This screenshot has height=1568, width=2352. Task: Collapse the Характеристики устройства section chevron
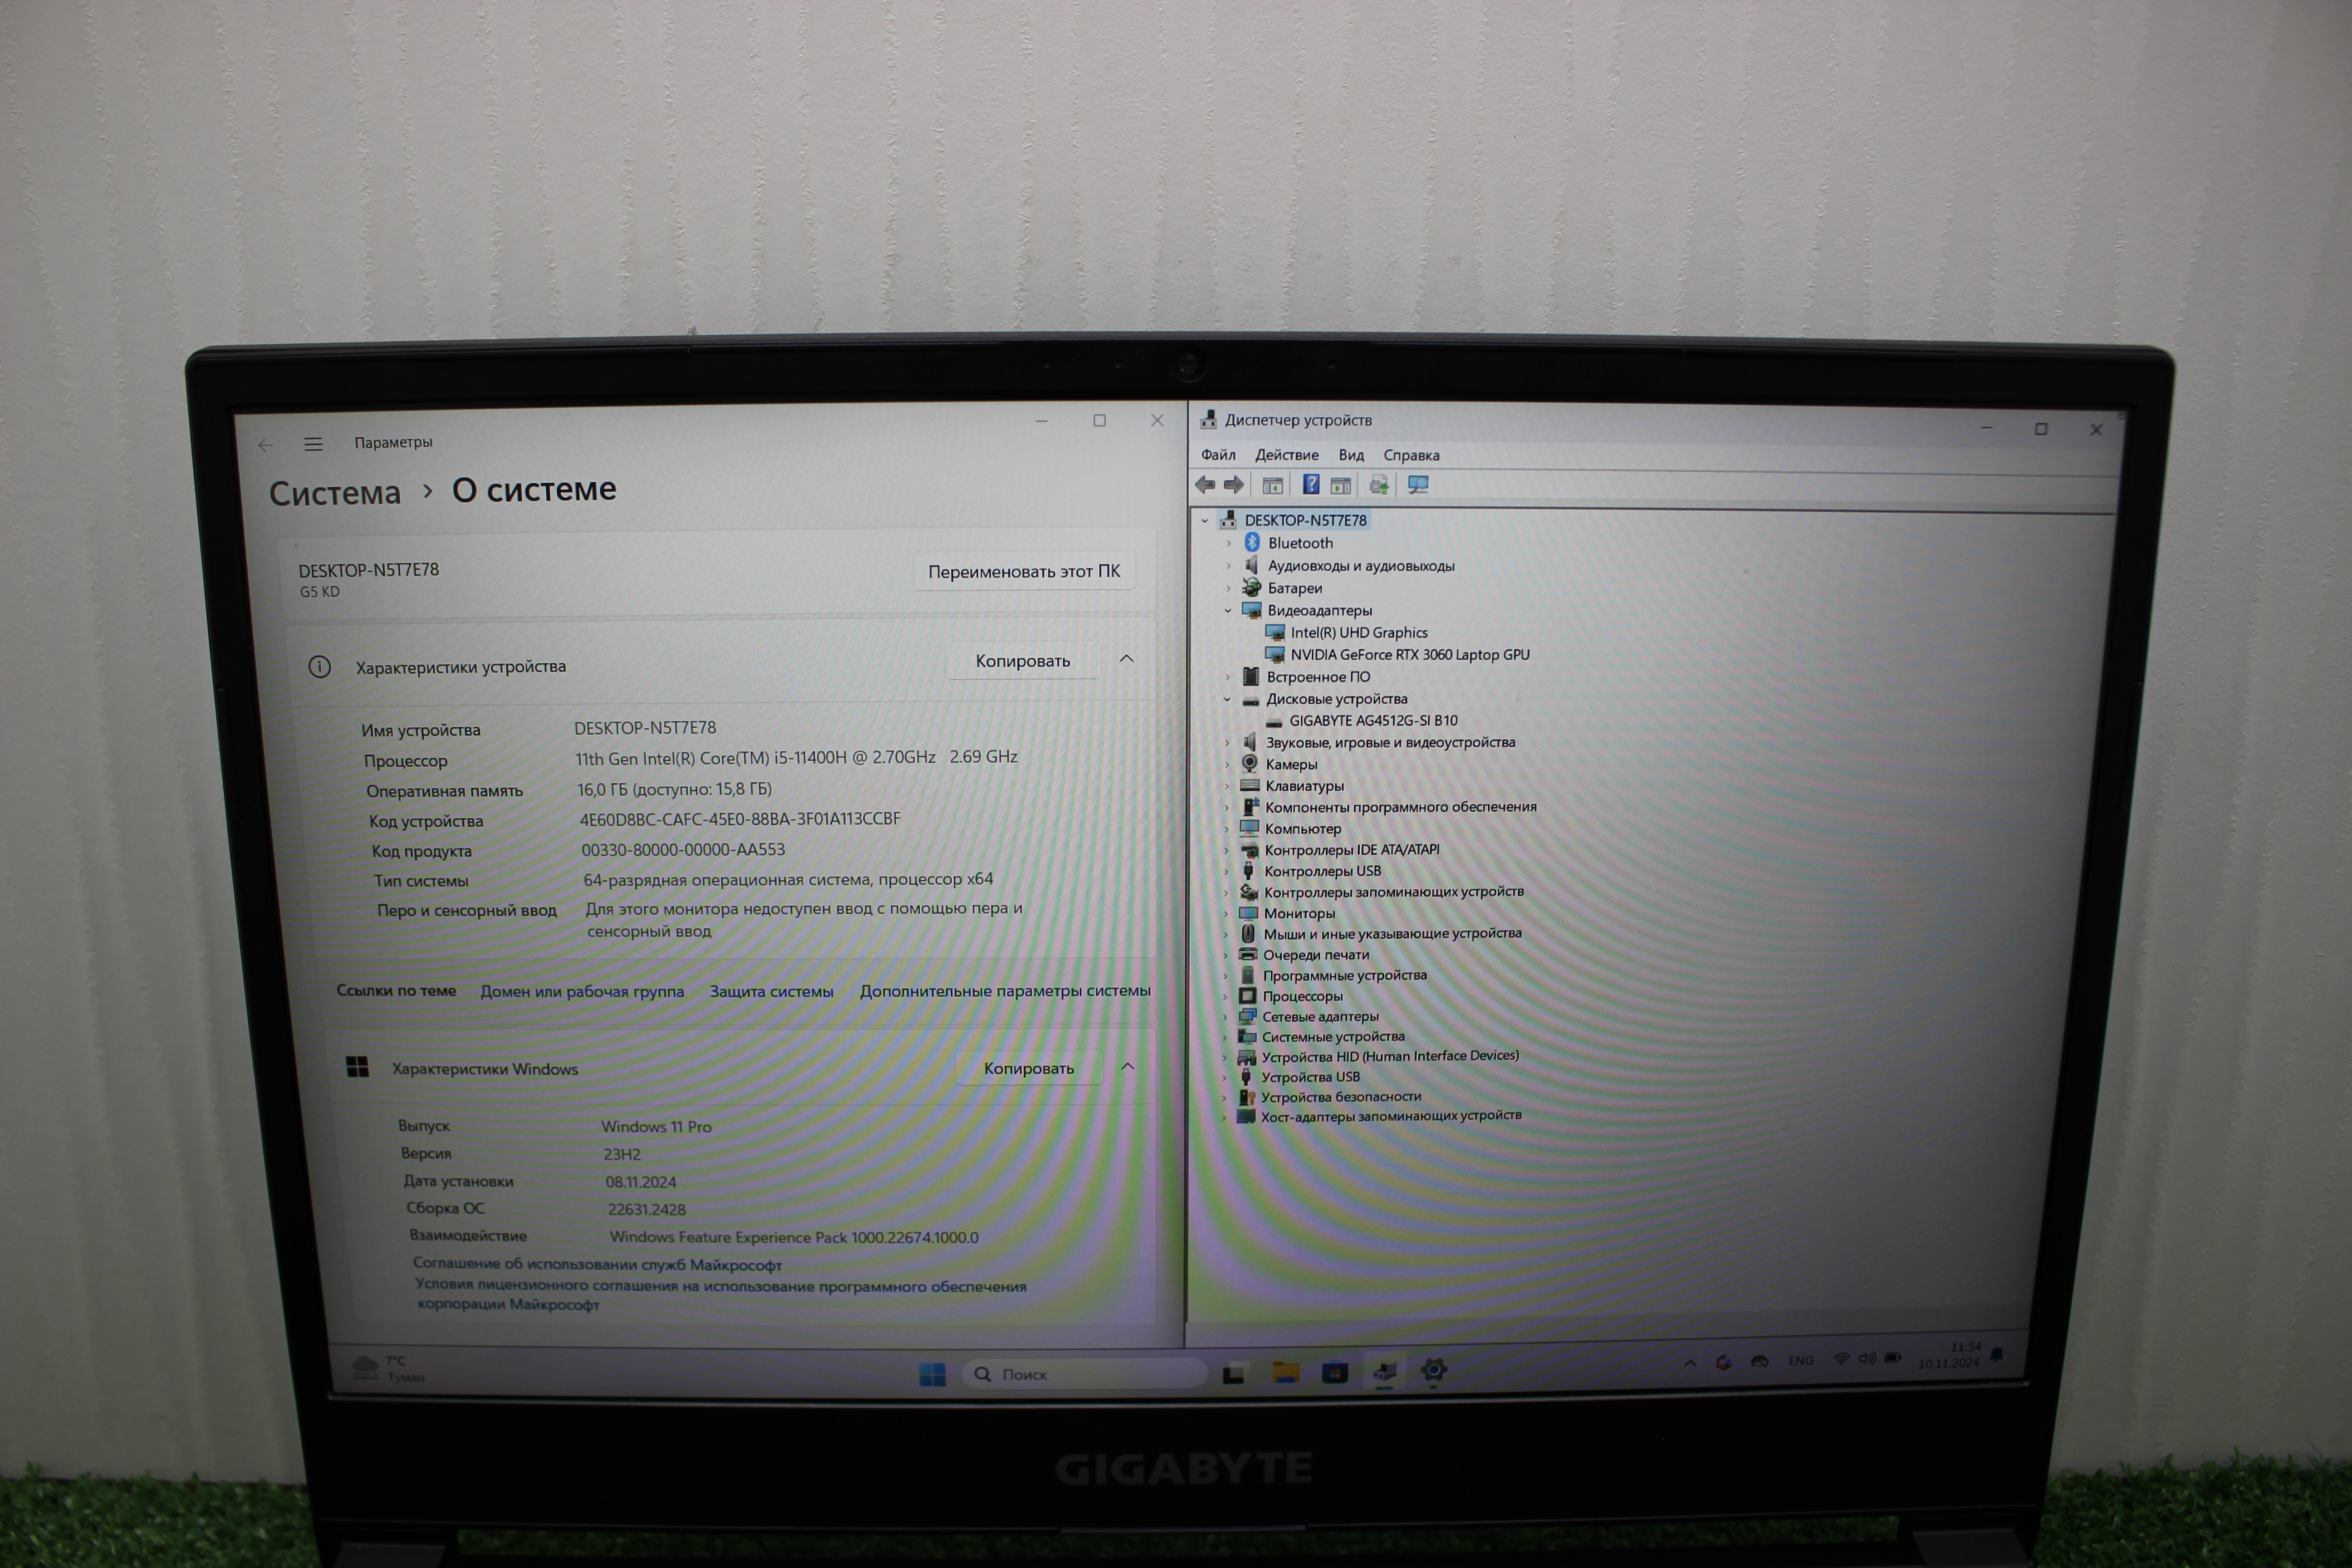(x=1126, y=659)
